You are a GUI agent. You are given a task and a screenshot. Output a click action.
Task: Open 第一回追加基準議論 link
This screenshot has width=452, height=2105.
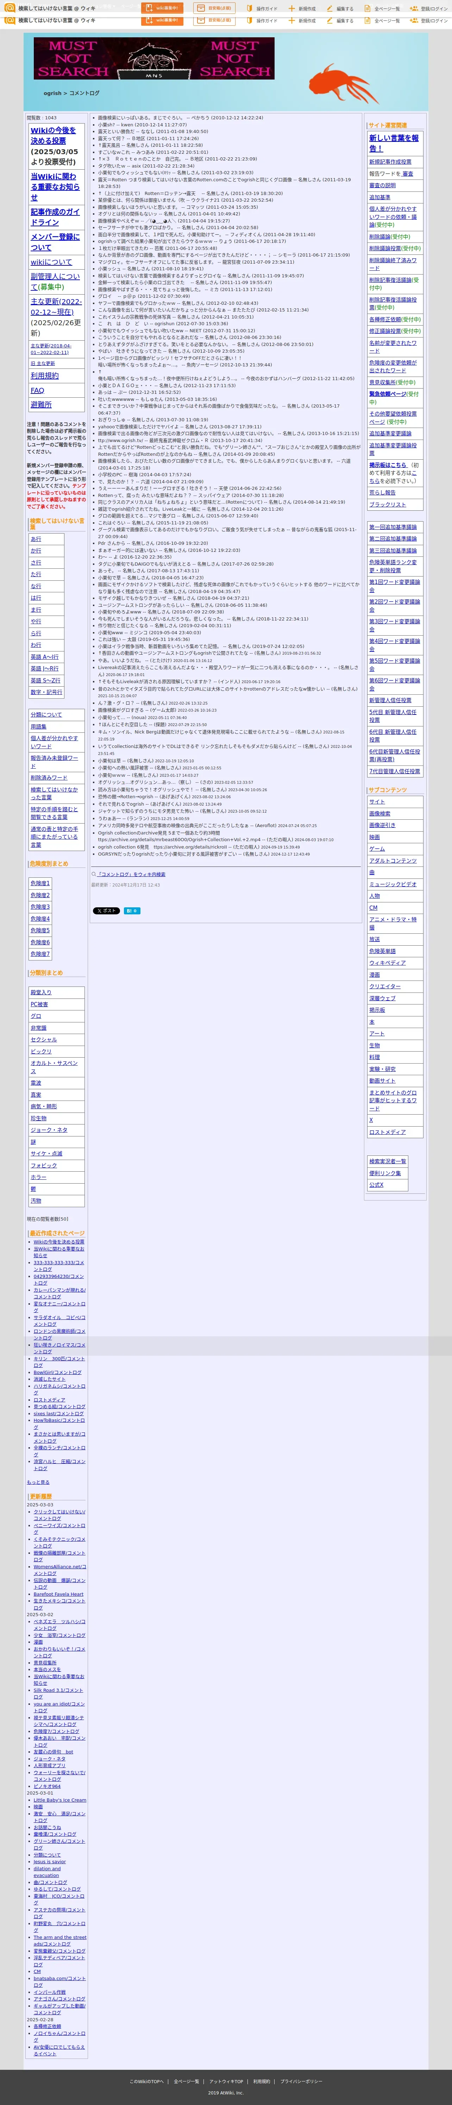pyautogui.click(x=393, y=527)
